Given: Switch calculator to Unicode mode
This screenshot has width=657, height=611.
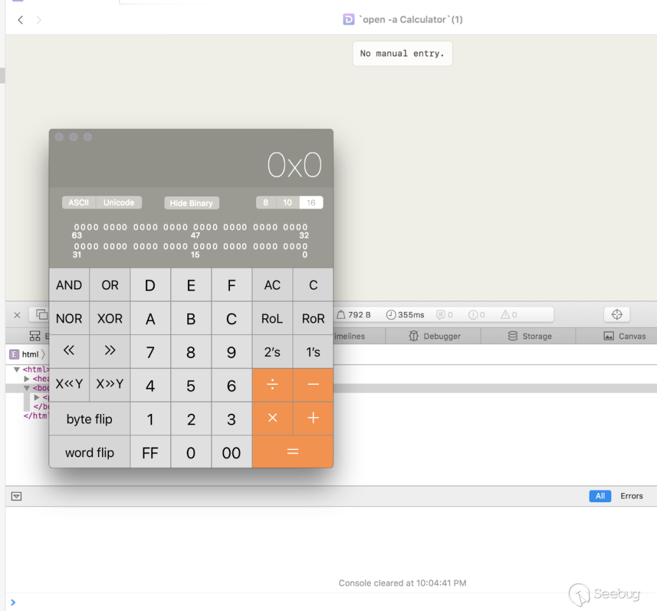Looking at the screenshot, I should [x=119, y=202].
